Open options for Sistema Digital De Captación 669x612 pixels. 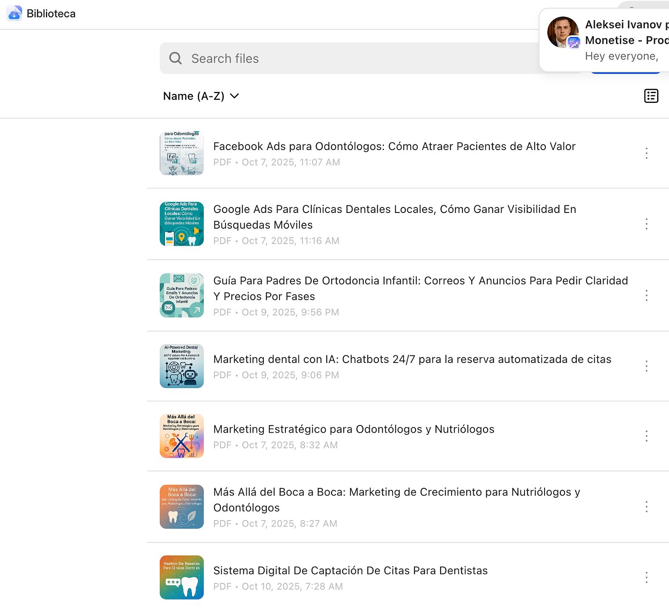[646, 577]
